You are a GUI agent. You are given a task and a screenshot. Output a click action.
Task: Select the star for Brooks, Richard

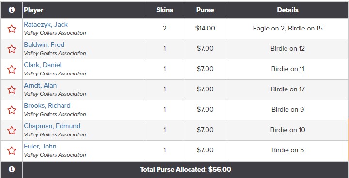pos(12,110)
